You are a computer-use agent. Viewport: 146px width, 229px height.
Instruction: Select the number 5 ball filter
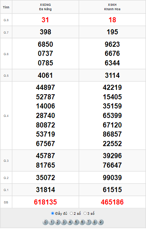coord(76,222)
